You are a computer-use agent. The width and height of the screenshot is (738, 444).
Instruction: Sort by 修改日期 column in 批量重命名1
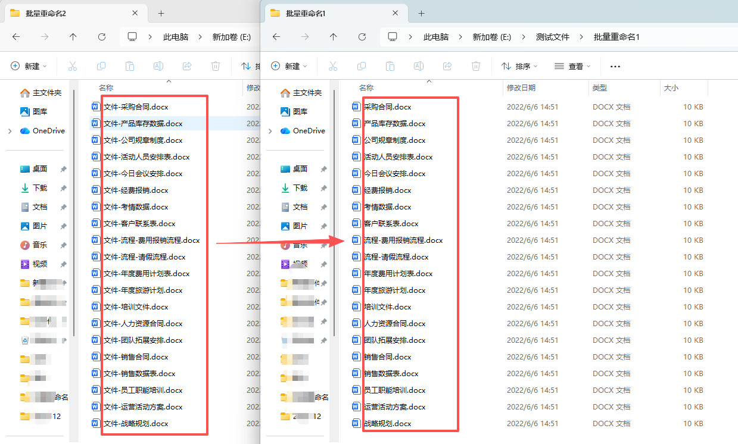pos(521,88)
